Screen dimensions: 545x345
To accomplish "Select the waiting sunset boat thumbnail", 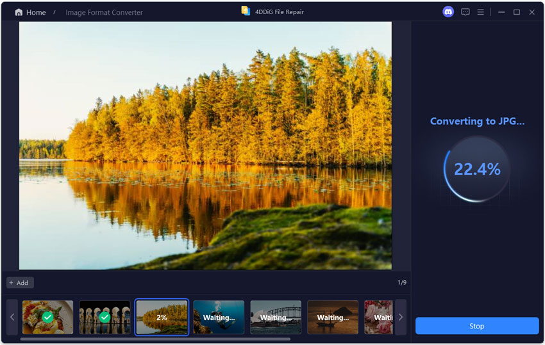I will pos(333,317).
